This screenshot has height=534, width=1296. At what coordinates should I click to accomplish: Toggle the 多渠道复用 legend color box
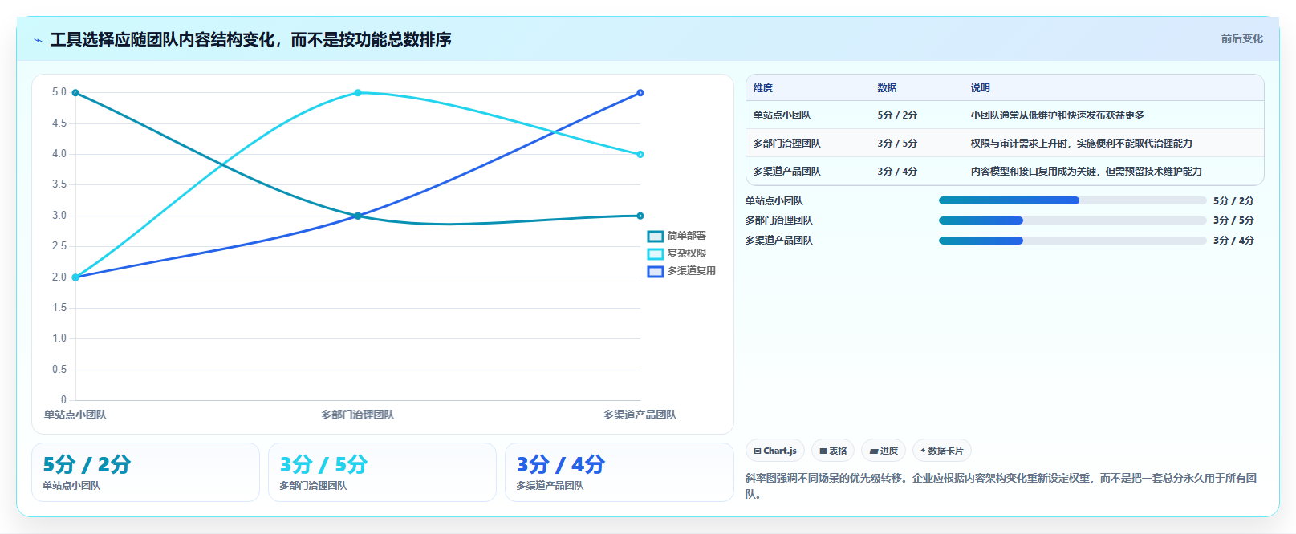point(656,271)
